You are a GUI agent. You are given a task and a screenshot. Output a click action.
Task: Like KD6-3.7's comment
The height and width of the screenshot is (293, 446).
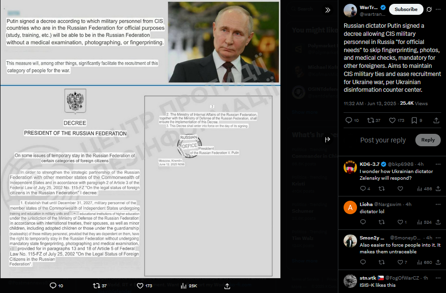pos(400,189)
